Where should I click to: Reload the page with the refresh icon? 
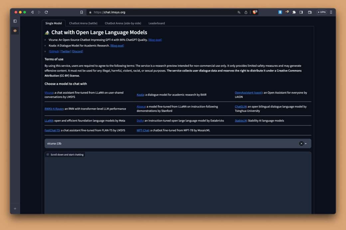[46, 12]
